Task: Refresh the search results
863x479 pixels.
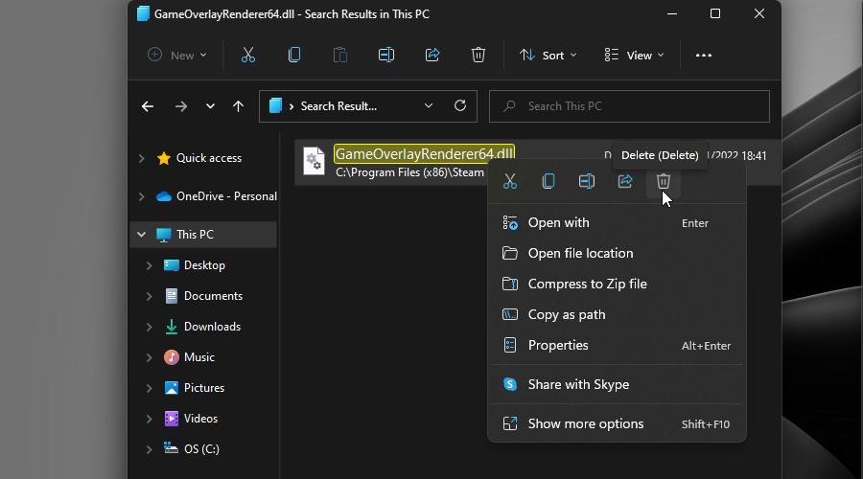Action: coord(460,105)
